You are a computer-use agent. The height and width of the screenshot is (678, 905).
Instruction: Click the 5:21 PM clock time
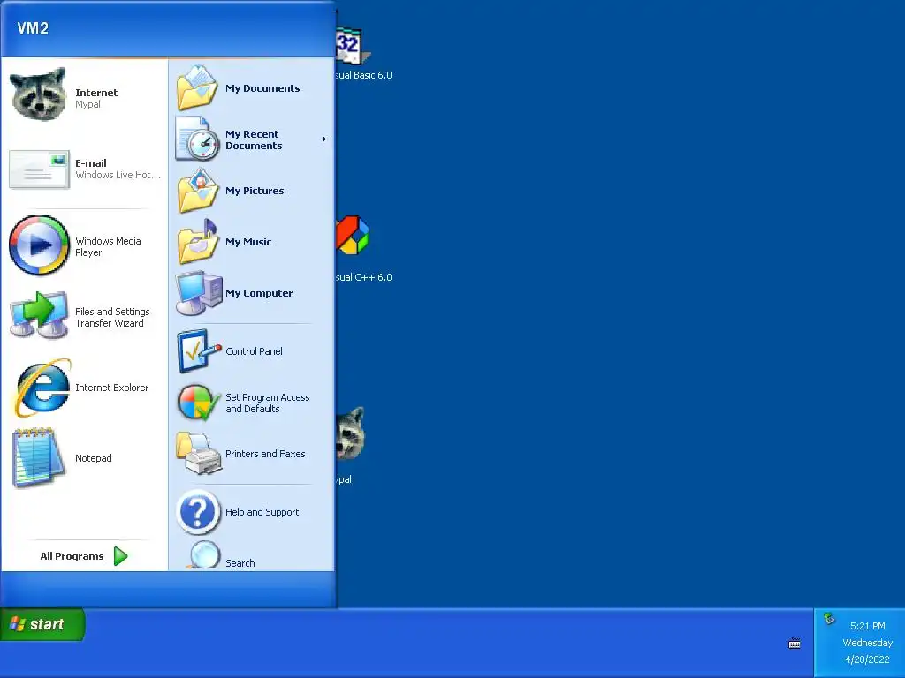point(868,626)
